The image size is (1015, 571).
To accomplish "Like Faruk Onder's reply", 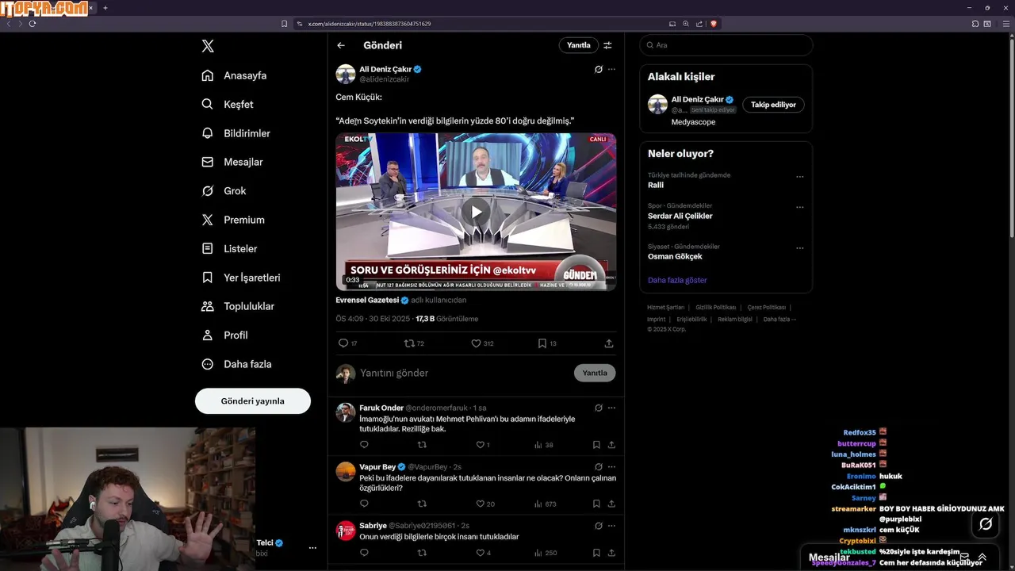I will [480, 445].
